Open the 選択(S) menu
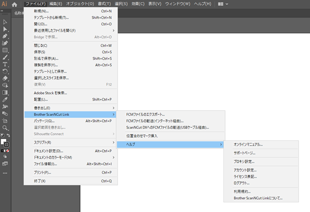 click(121, 4)
